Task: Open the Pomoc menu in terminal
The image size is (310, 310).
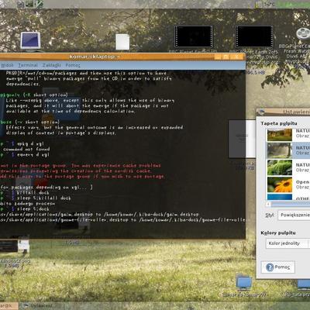Action: [73, 65]
